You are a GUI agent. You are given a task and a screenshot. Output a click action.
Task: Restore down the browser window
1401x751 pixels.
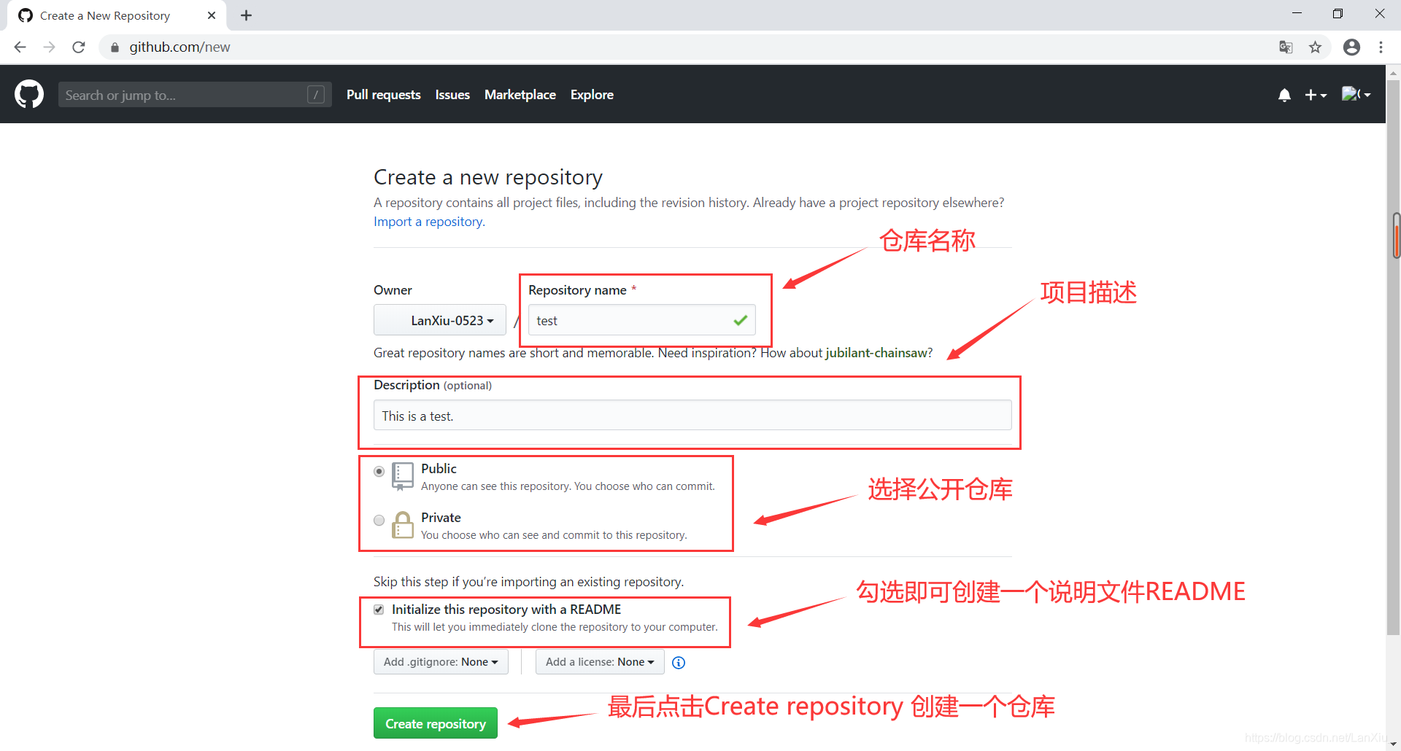1338,13
